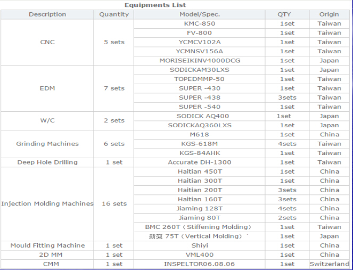Click the MORISEIKINV4000DCG model cell
The image size is (353, 270).
[x=200, y=61]
